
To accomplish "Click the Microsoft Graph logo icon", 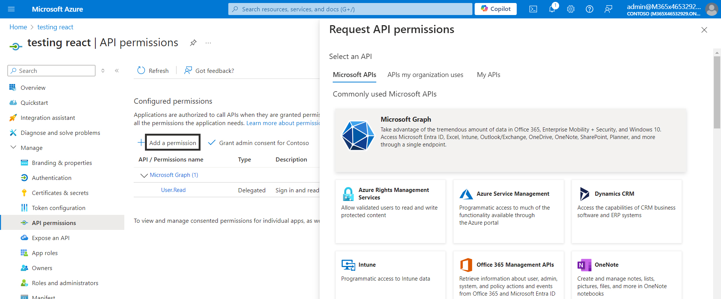I will click(x=358, y=136).
